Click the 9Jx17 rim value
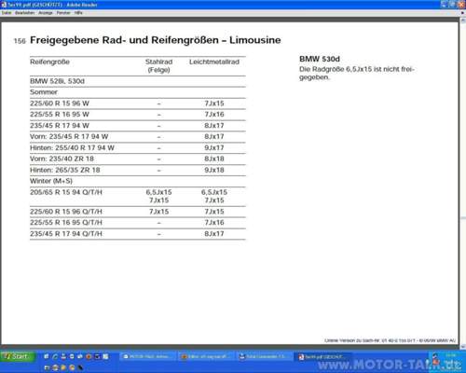The image size is (466, 373). (214, 147)
